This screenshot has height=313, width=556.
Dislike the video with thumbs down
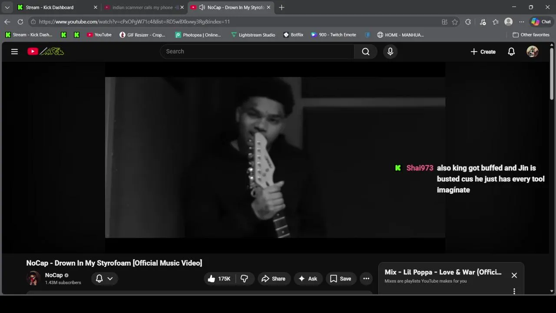click(245, 279)
